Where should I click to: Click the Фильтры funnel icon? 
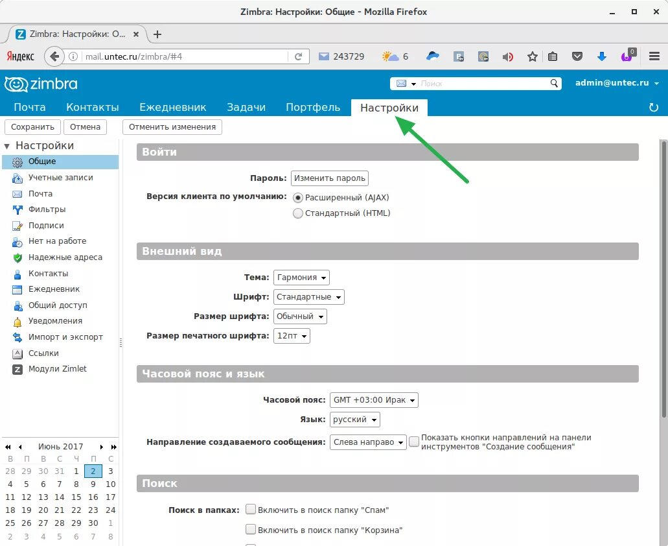coord(17,209)
